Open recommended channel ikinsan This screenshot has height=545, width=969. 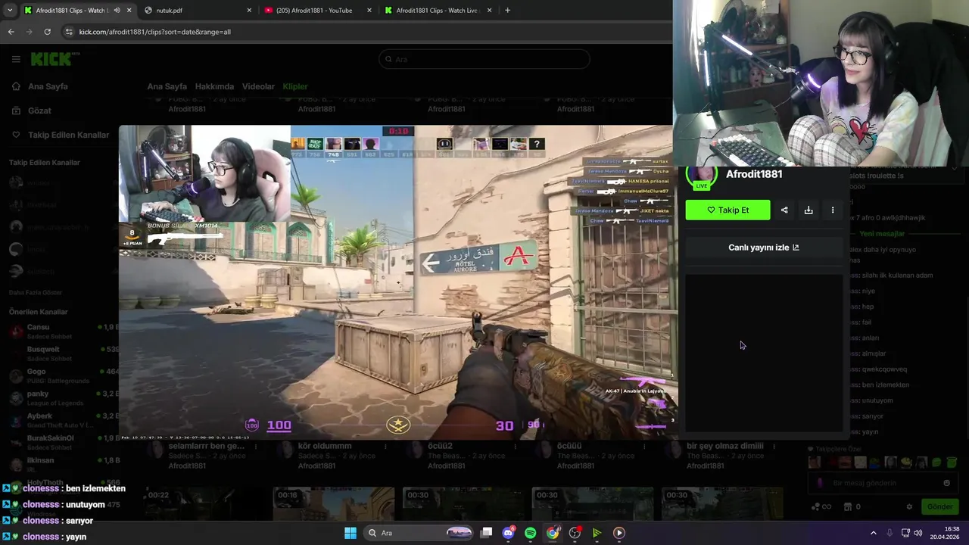(x=61, y=464)
